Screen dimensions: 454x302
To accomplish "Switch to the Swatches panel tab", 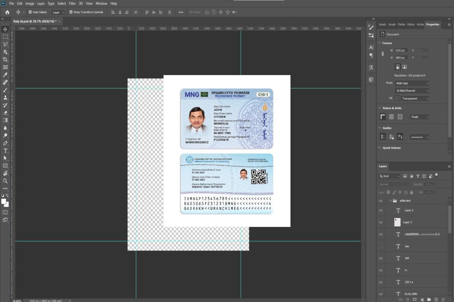I will (382, 24).
